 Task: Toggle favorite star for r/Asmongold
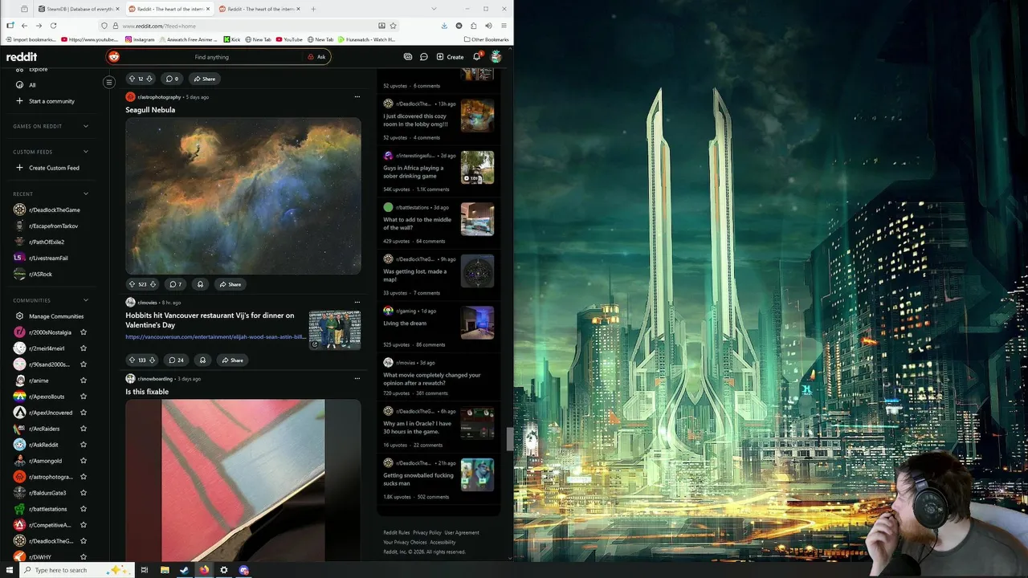pyautogui.click(x=83, y=461)
